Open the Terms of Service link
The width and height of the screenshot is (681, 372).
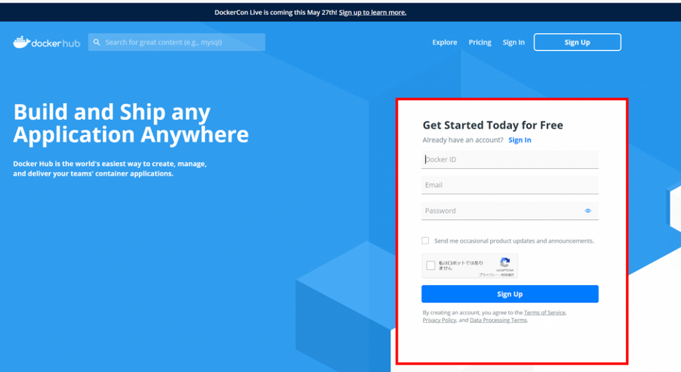coord(545,313)
